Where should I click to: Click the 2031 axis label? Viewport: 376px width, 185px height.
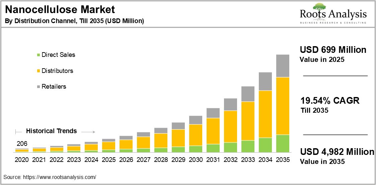tap(213, 160)
